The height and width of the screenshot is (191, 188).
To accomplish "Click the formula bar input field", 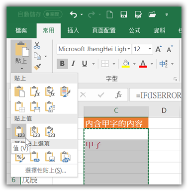I will (156, 95).
